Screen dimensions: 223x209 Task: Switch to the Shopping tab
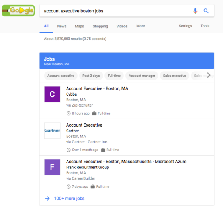(x=100, y=26)
